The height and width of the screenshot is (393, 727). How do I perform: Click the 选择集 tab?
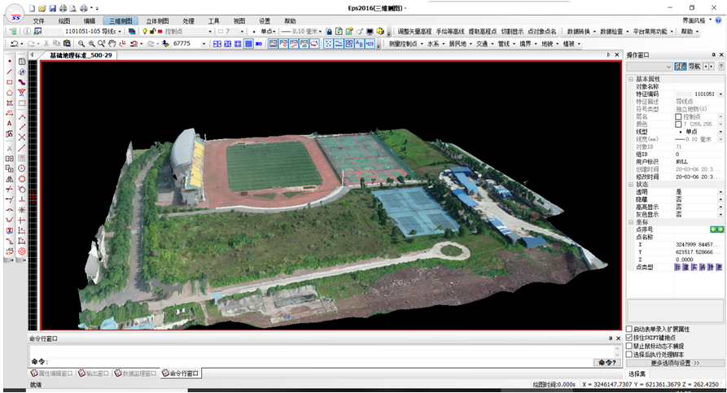(x=637, y=373)
